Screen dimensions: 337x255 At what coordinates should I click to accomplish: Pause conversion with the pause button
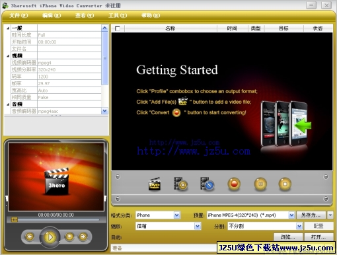(260, 184)
